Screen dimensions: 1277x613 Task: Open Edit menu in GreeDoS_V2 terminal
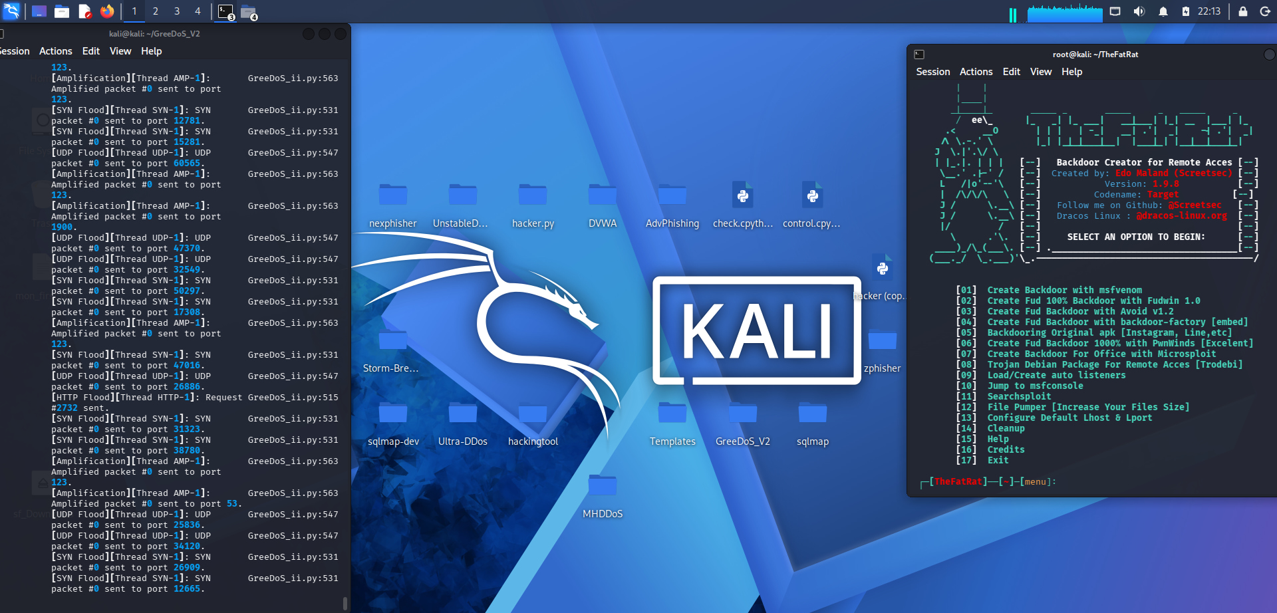click(91, 51)
